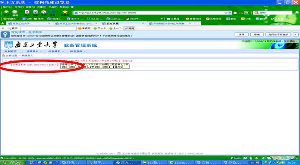The height and width of the screenshot is (165, 300).
Task: Click the 分享 share toolbar item
Action: click(246, 19)
